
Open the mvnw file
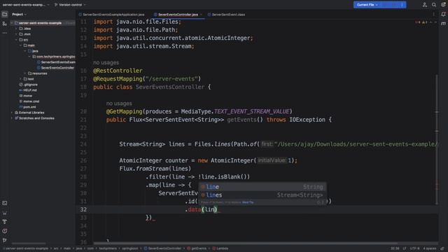[x=26, y=96]
